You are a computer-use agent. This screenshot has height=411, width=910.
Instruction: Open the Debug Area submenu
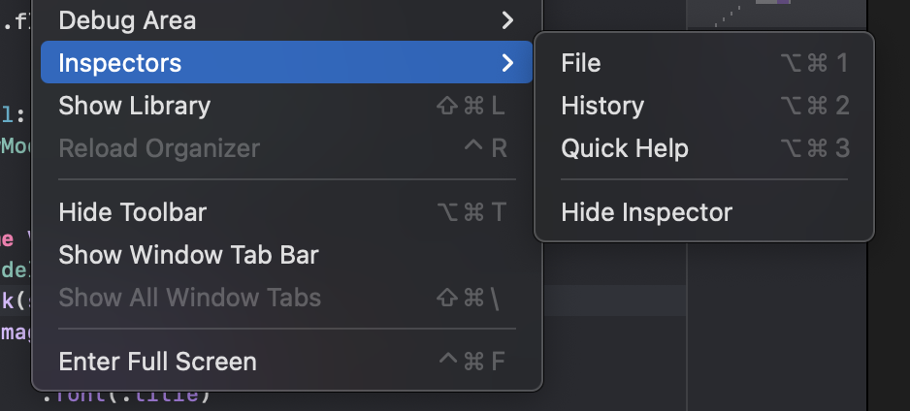[127, 19]
